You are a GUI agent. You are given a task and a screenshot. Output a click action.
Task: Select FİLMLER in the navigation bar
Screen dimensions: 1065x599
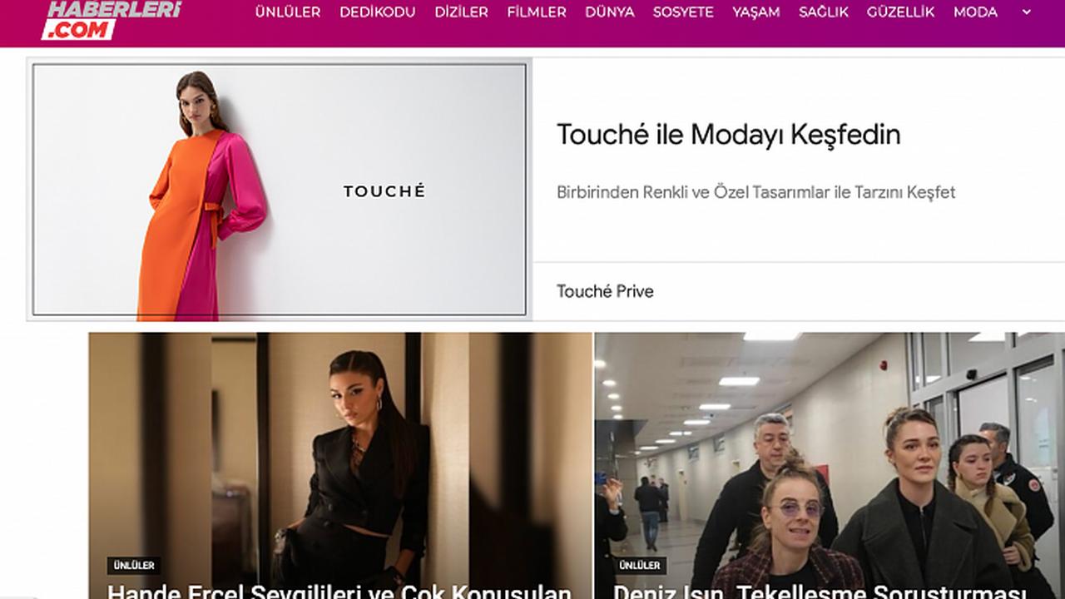point(537,12)
